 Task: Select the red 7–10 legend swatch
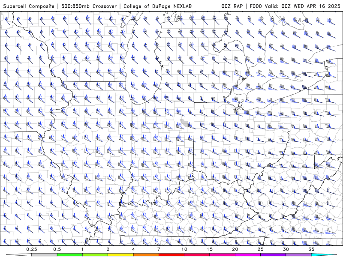tap(171, 255)
